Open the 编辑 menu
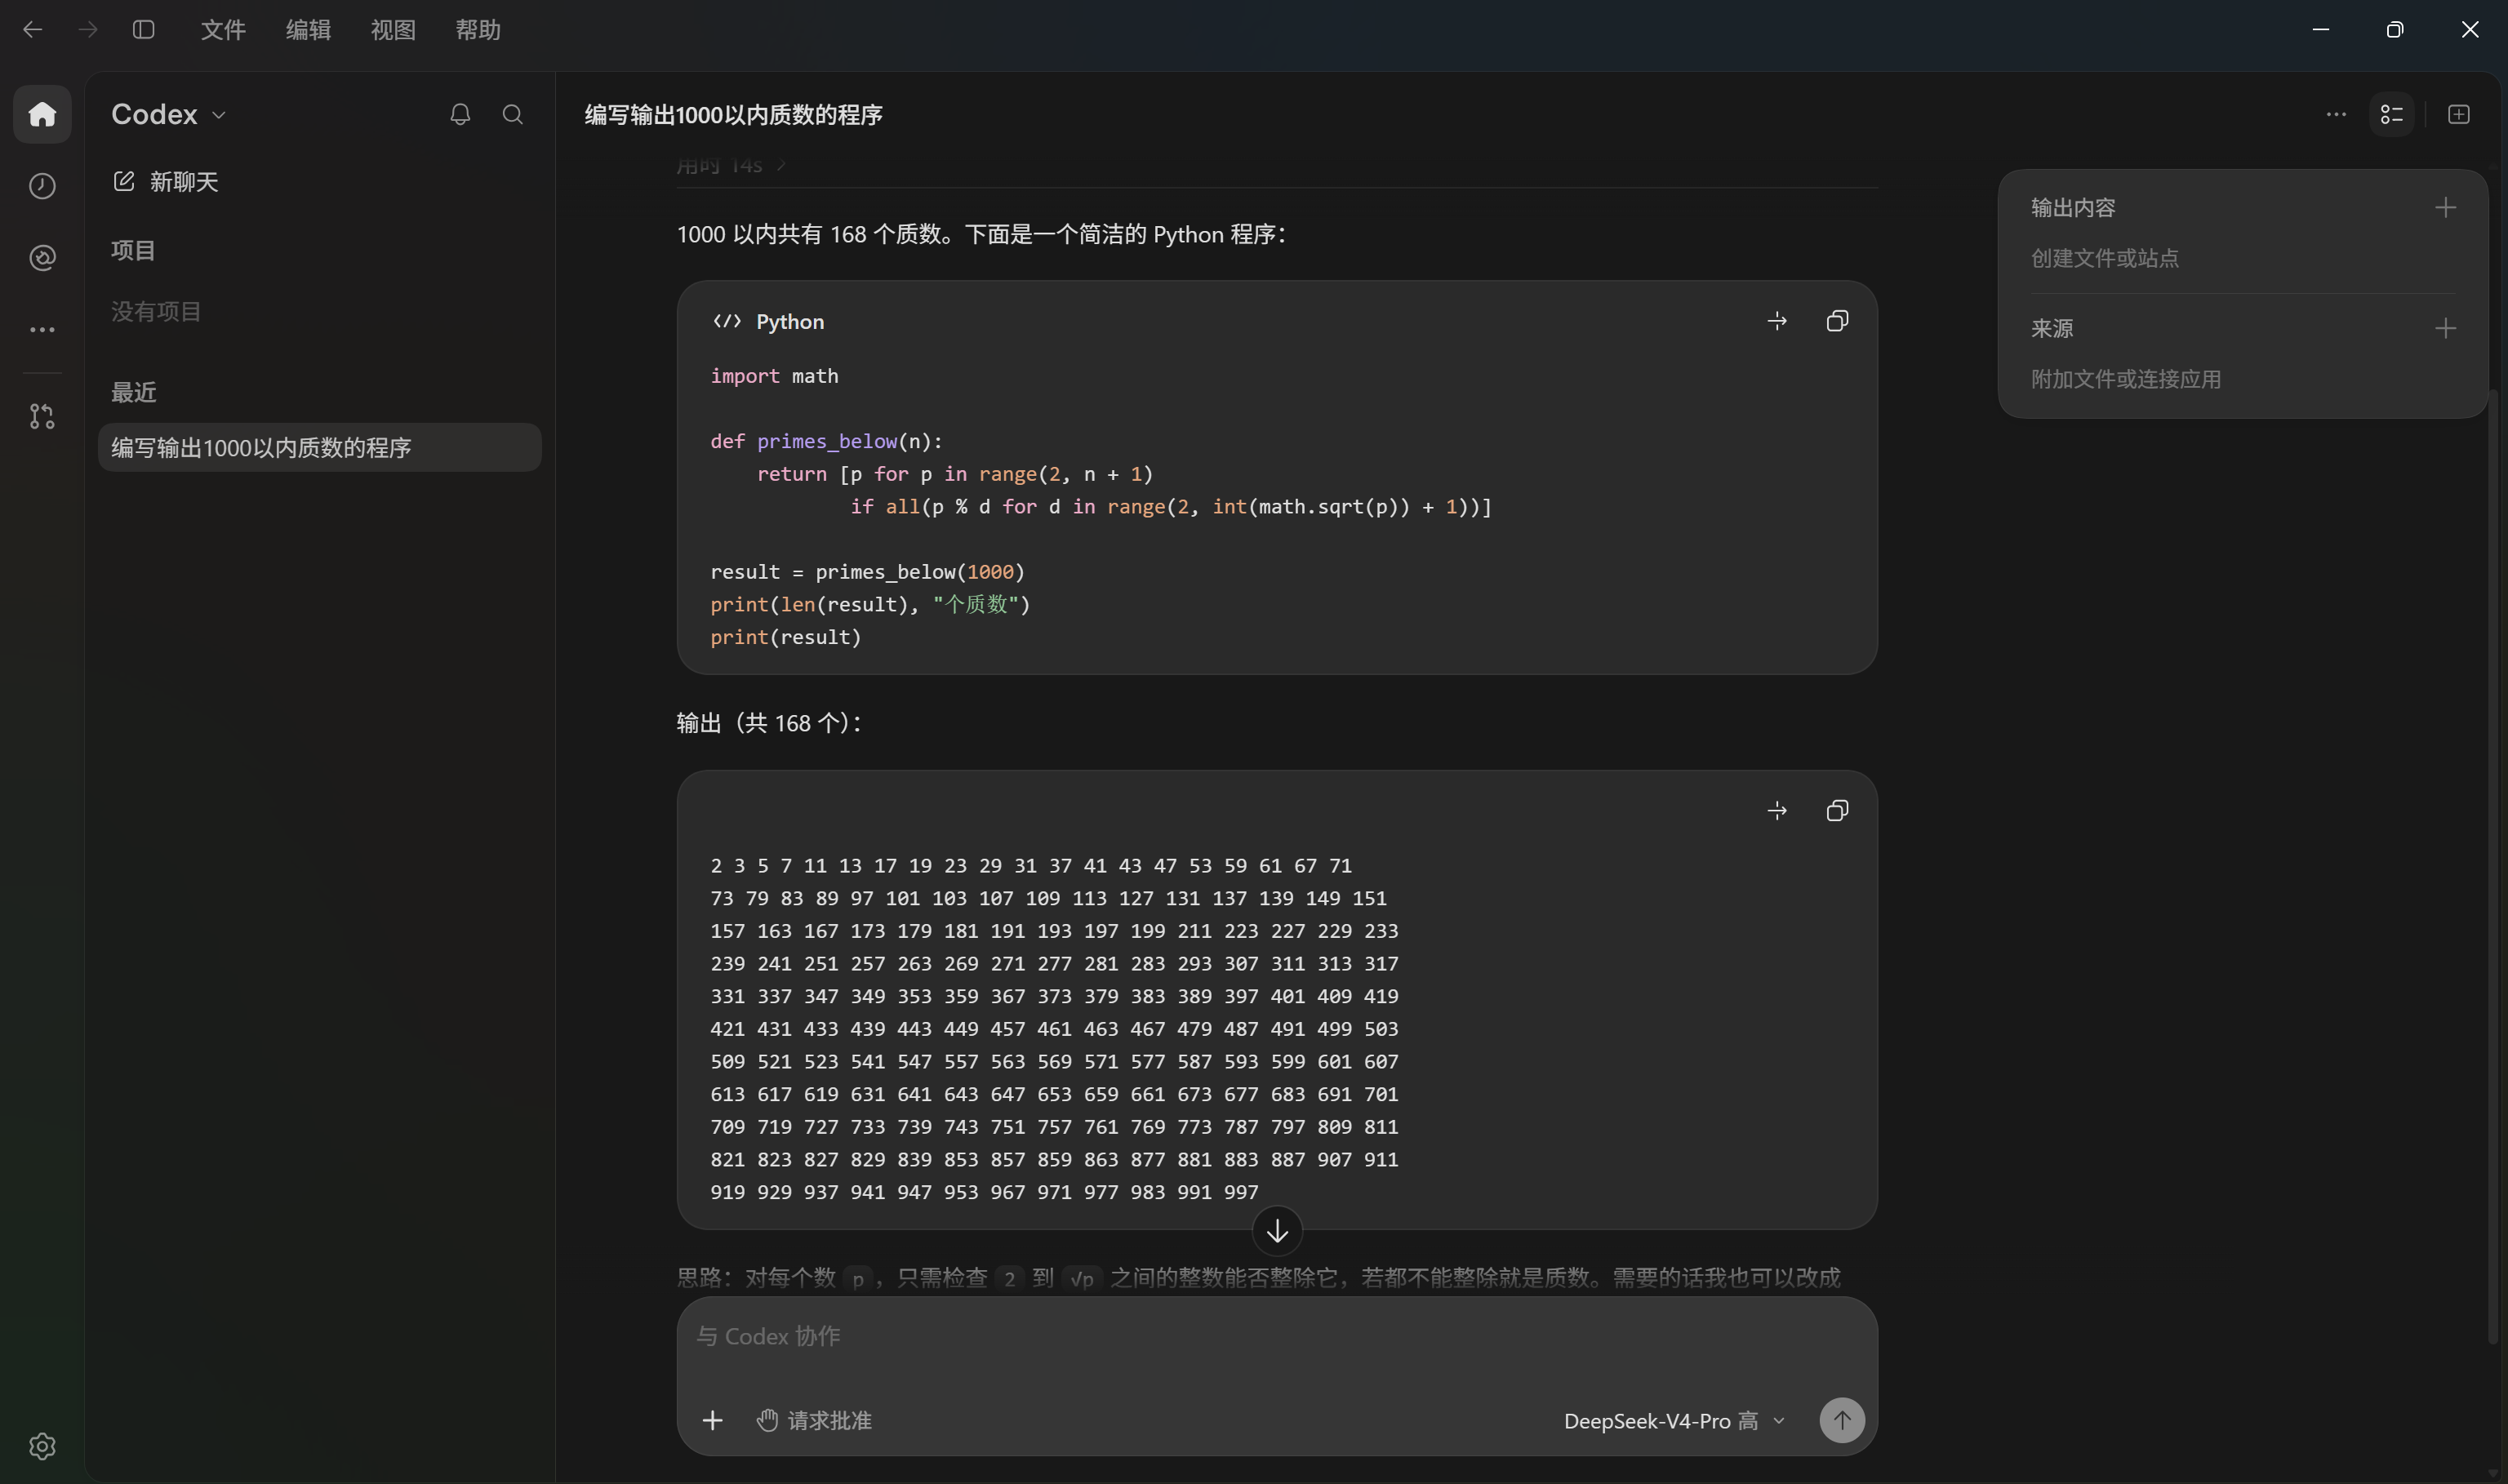The height and width of the screenshot is (1484, 2508). click(308, 30)
